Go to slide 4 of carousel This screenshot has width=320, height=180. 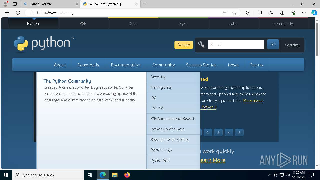tap(229, 133)
